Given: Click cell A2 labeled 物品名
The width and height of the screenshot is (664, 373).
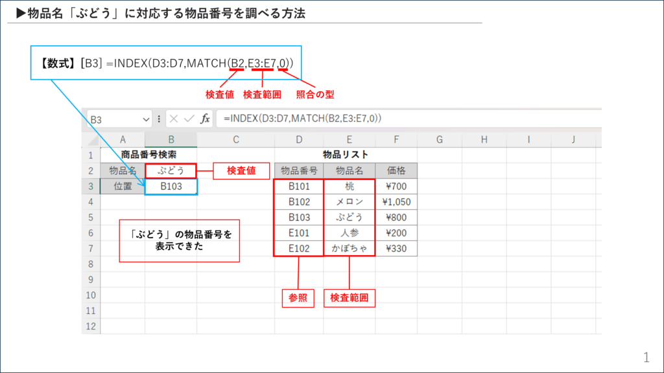Looking at the screenshot, I should (x=123, y=171).
